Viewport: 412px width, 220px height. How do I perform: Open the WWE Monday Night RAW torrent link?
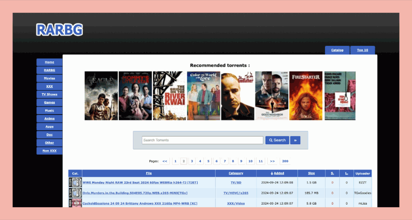point(140,182)
